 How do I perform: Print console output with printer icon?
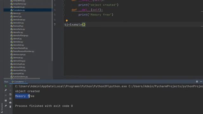(10, 103)
